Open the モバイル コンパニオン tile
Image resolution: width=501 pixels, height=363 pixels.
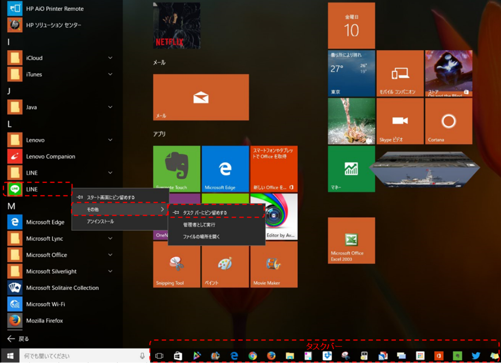(400, 73)
